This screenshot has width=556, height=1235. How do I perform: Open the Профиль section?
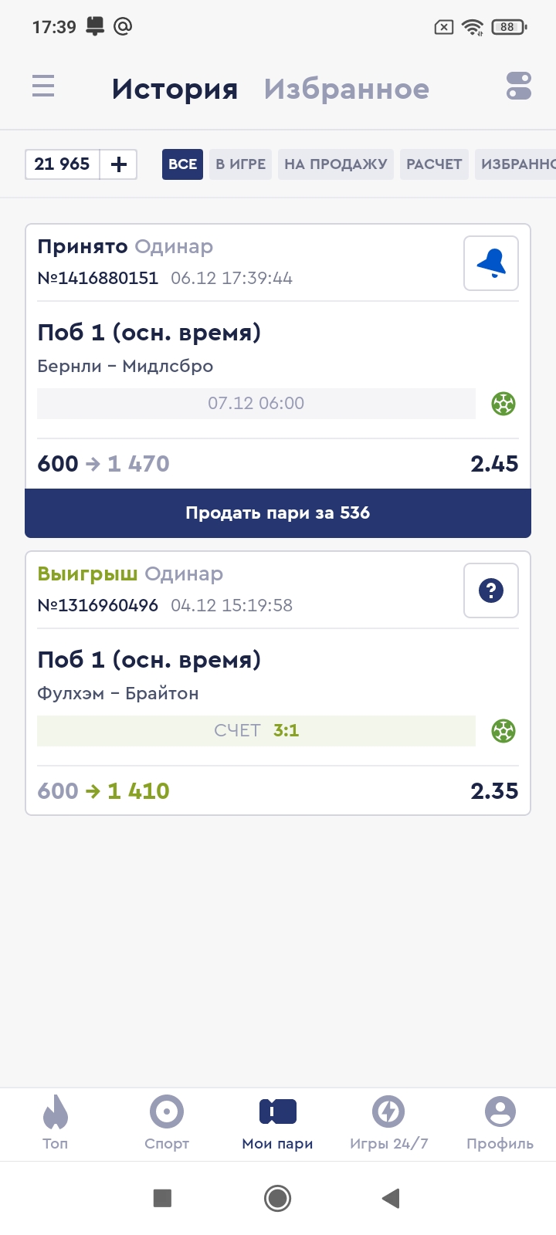pos(500,1123)
